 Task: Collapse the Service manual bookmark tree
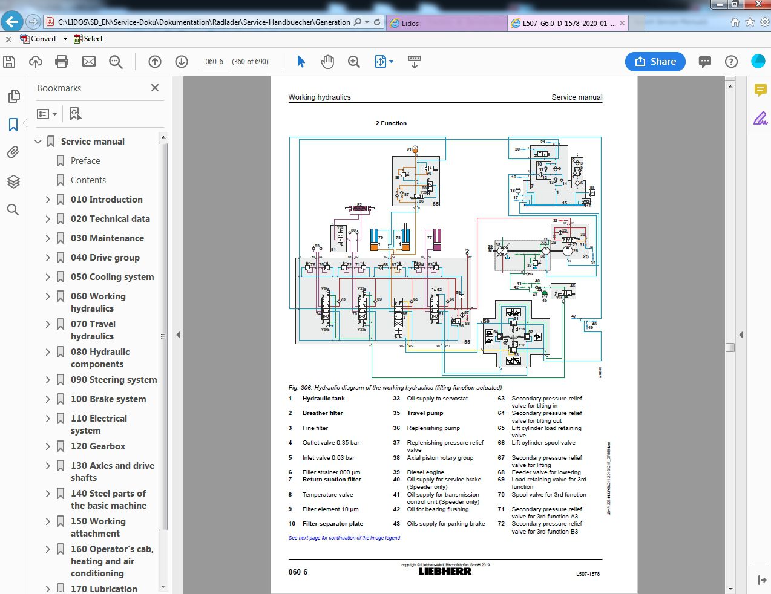38,142
